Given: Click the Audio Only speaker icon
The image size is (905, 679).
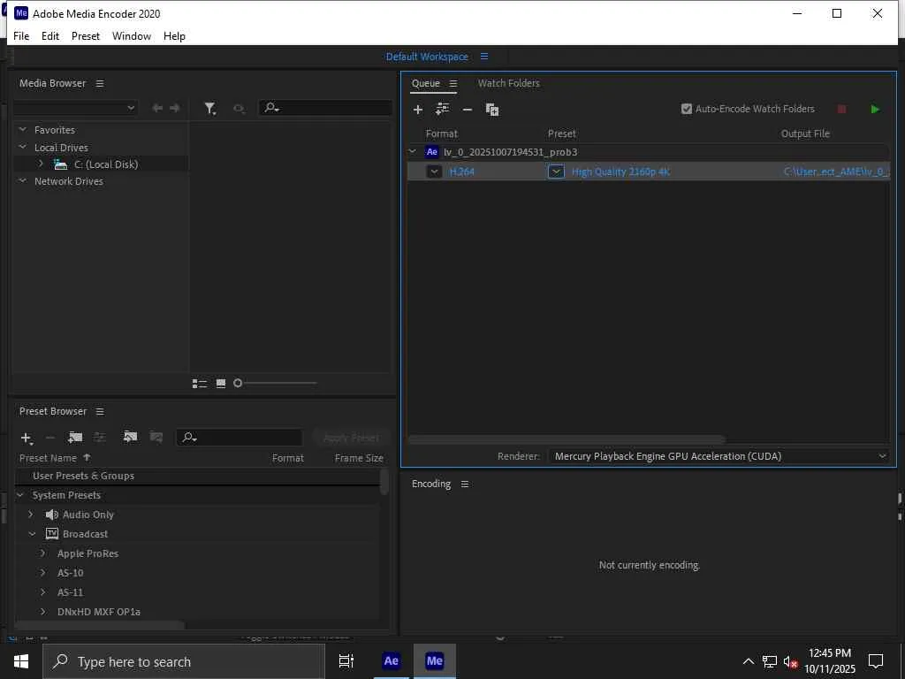Looking at the screenshot, I should (x=52, y=515).
